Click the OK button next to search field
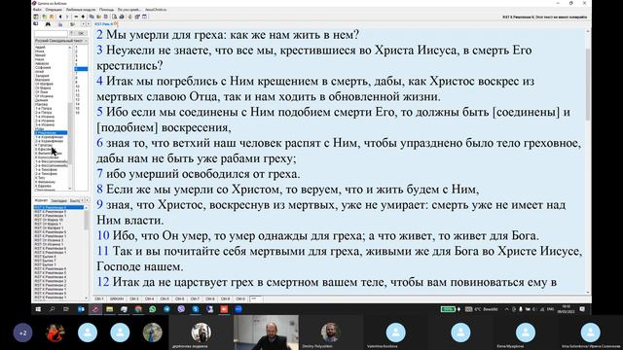The image size is (623, 350). click(81, 33)
